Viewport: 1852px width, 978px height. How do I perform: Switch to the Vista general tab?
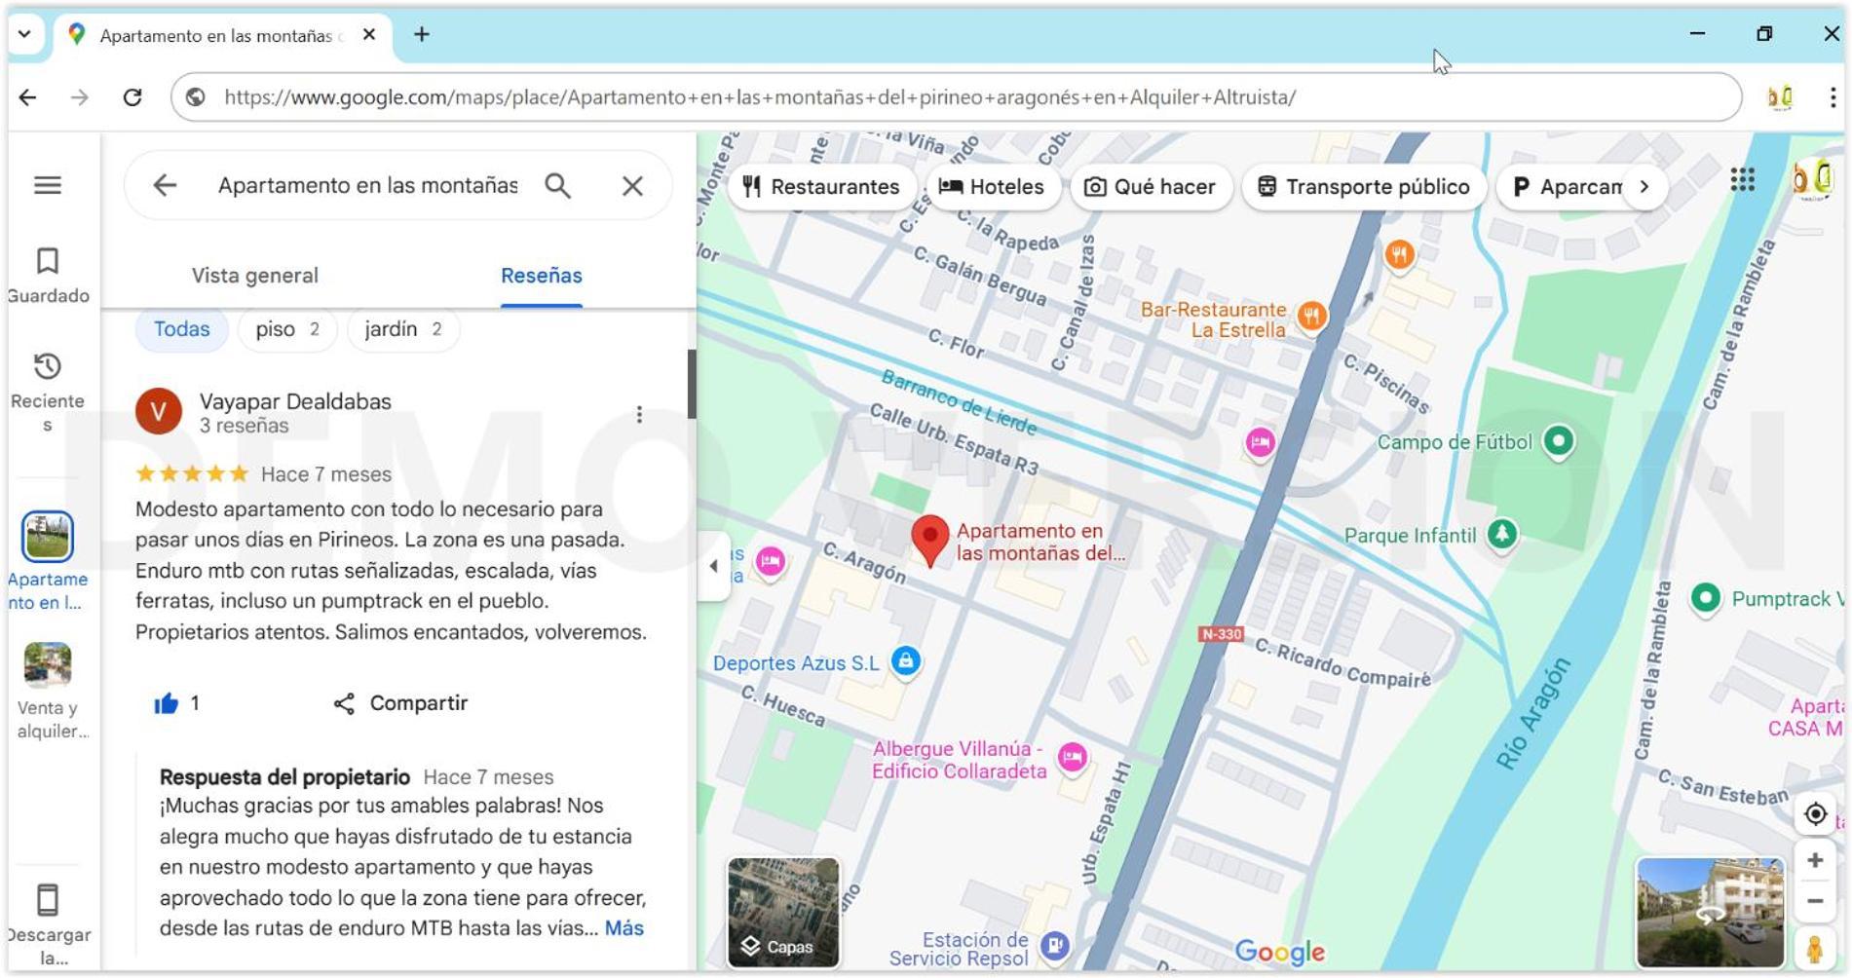click(x=254, y=276)
